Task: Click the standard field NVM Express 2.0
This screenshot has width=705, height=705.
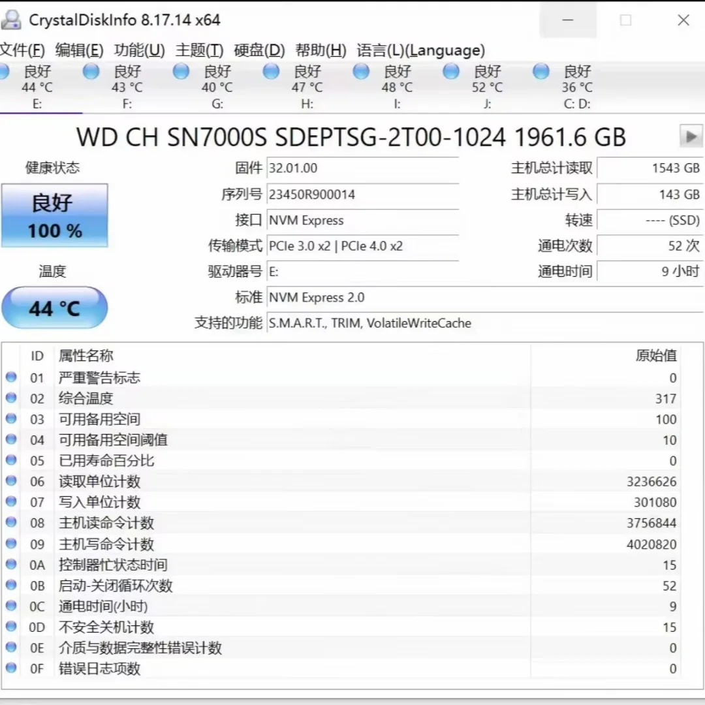Action: pos(485,297)
